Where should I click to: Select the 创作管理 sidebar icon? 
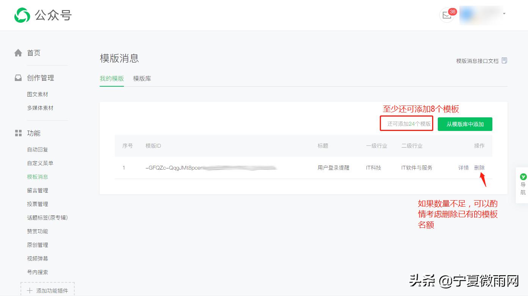click(x=18, y=78)
